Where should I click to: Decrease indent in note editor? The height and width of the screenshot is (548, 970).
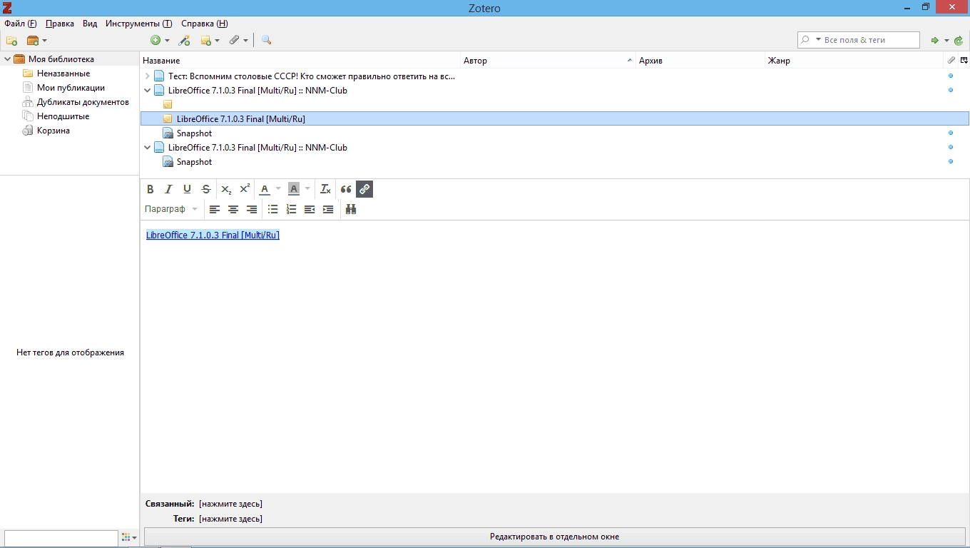[310, 209]
